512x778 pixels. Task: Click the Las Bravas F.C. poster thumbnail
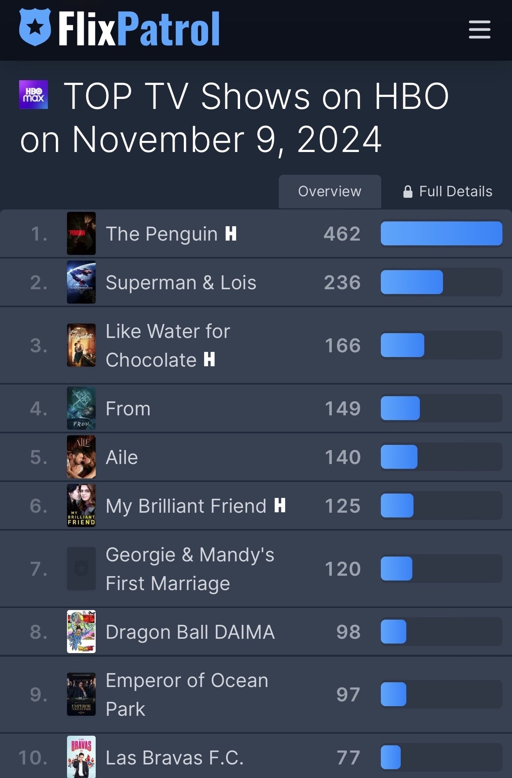pos(81,756)
